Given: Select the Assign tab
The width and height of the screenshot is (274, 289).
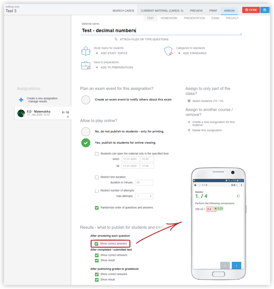Looking at the screenshot, I should [229, 11].
